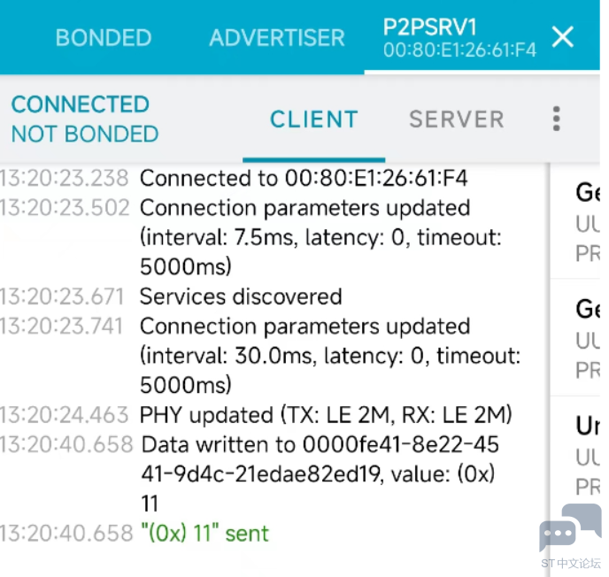The image size is (609, 577).
Task: Select the P2PSRV1 device tab
Action: [x=459, y=38]
